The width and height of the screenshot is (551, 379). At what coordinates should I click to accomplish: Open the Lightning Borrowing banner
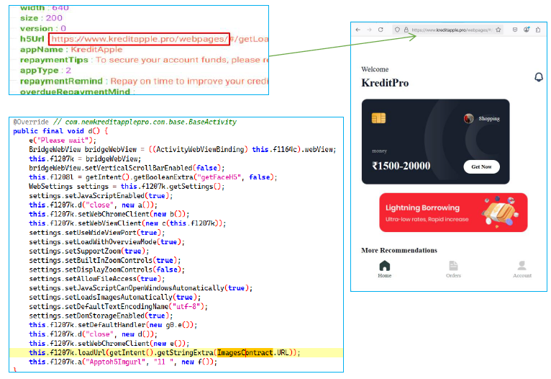tap(453, 213)
